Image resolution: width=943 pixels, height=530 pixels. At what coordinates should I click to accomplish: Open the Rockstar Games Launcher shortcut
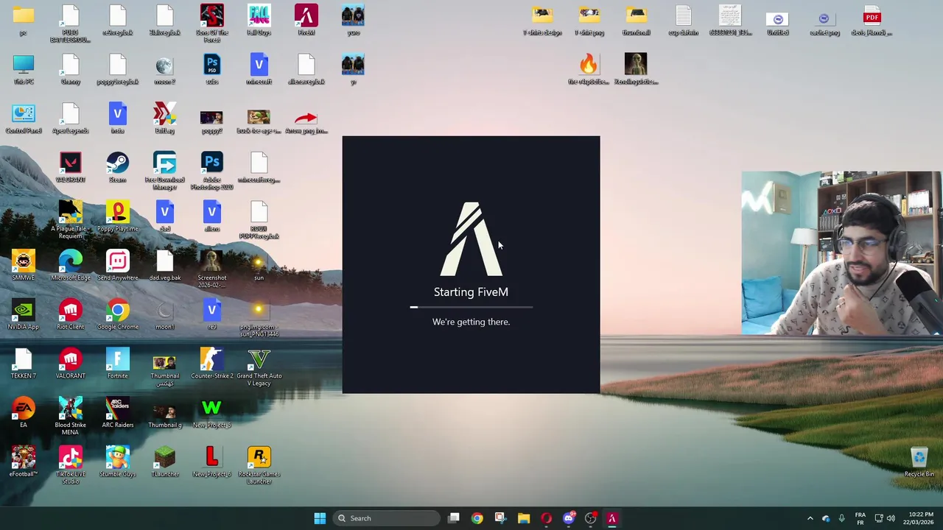[259, 465]
